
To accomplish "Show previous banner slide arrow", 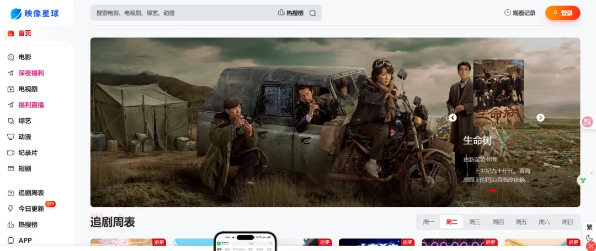I will pos(453,118).
